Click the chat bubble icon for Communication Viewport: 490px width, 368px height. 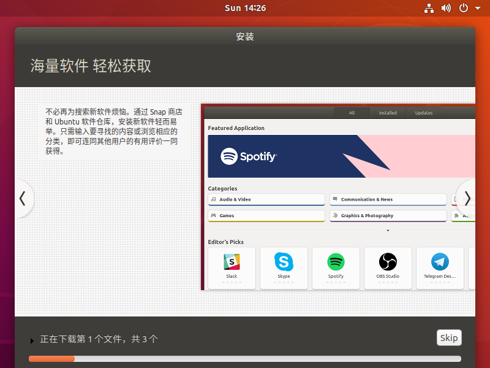(x=335, y=199)
